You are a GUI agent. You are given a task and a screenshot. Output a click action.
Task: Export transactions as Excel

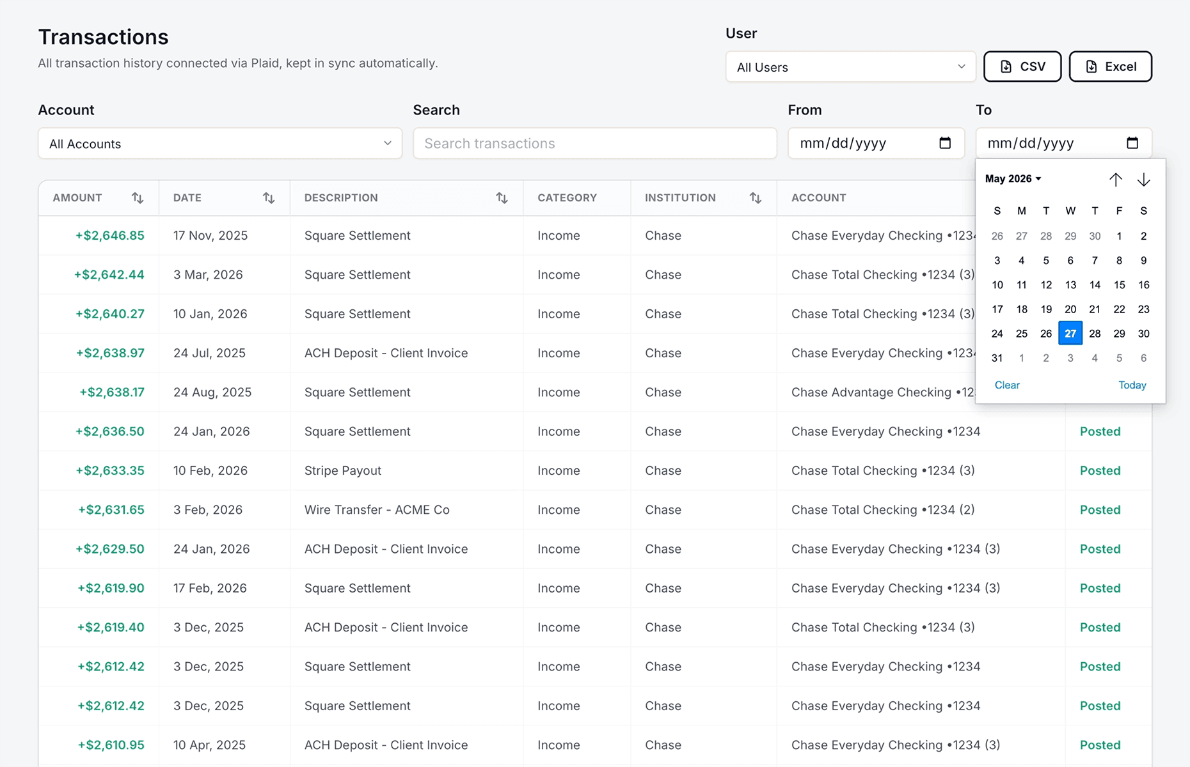[x=1111, y=66]
